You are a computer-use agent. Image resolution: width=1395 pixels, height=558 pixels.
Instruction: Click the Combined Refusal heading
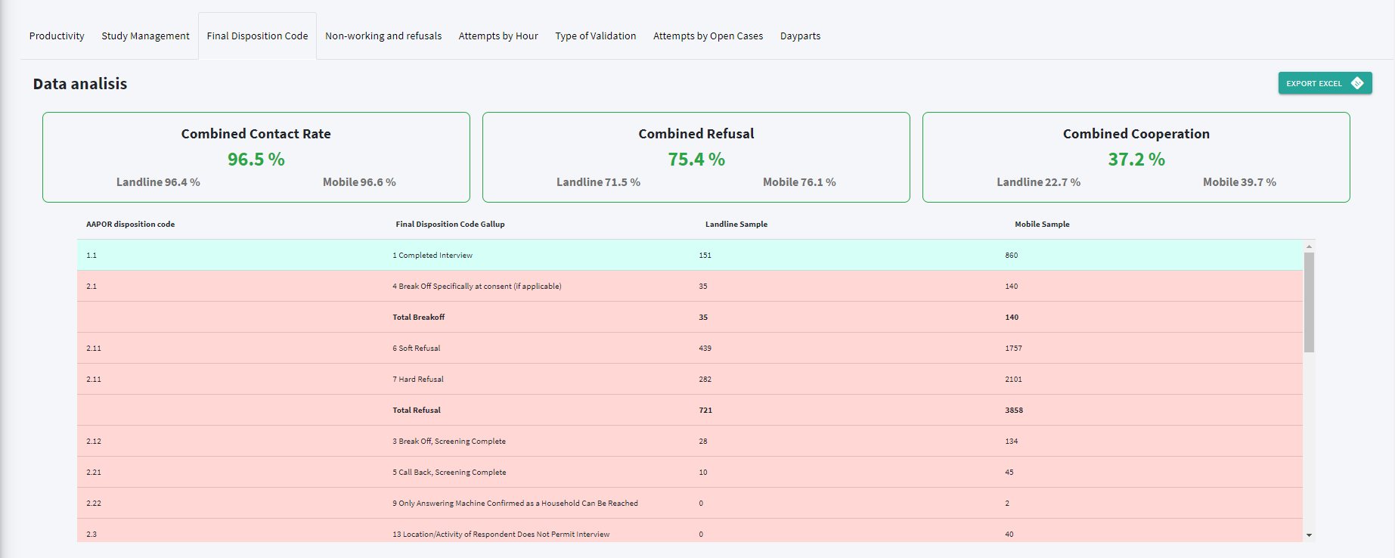coord(696,134)
